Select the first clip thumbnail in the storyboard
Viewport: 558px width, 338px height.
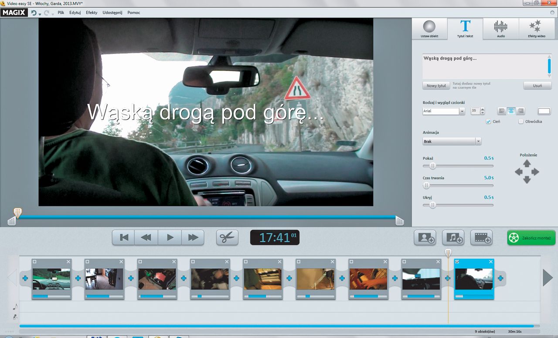pos(51,279)
